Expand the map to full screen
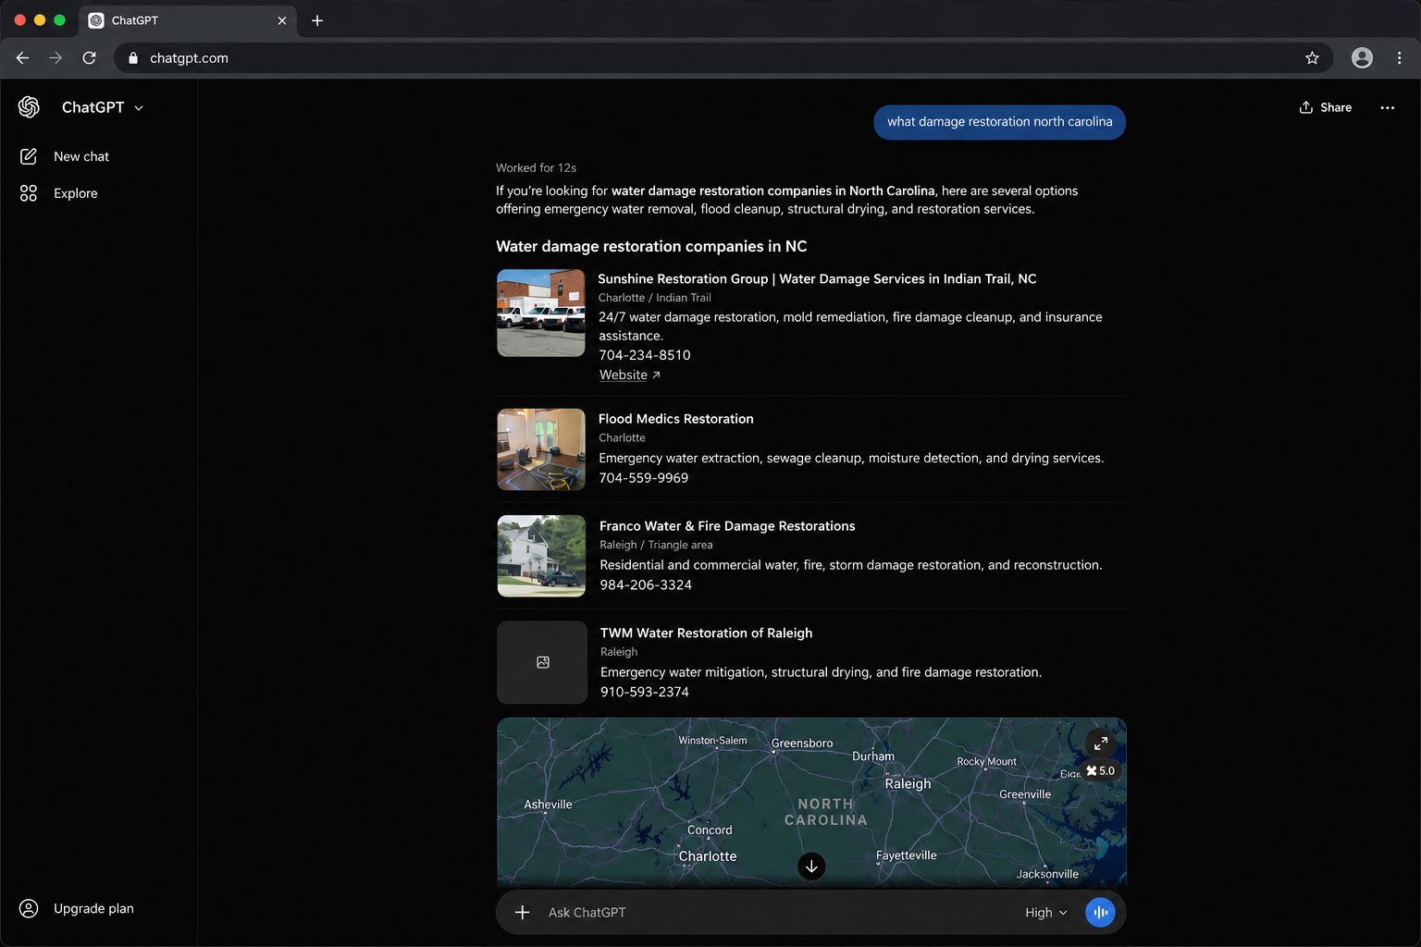Viewport: 1421px width, 947px height. pos(1100,743)
